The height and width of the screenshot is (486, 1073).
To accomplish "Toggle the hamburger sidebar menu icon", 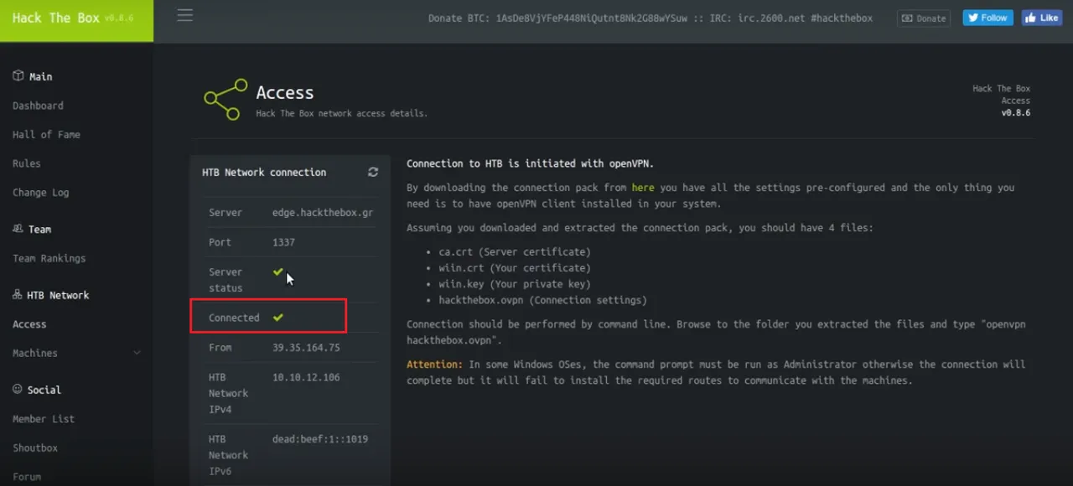I will (185, 15).
